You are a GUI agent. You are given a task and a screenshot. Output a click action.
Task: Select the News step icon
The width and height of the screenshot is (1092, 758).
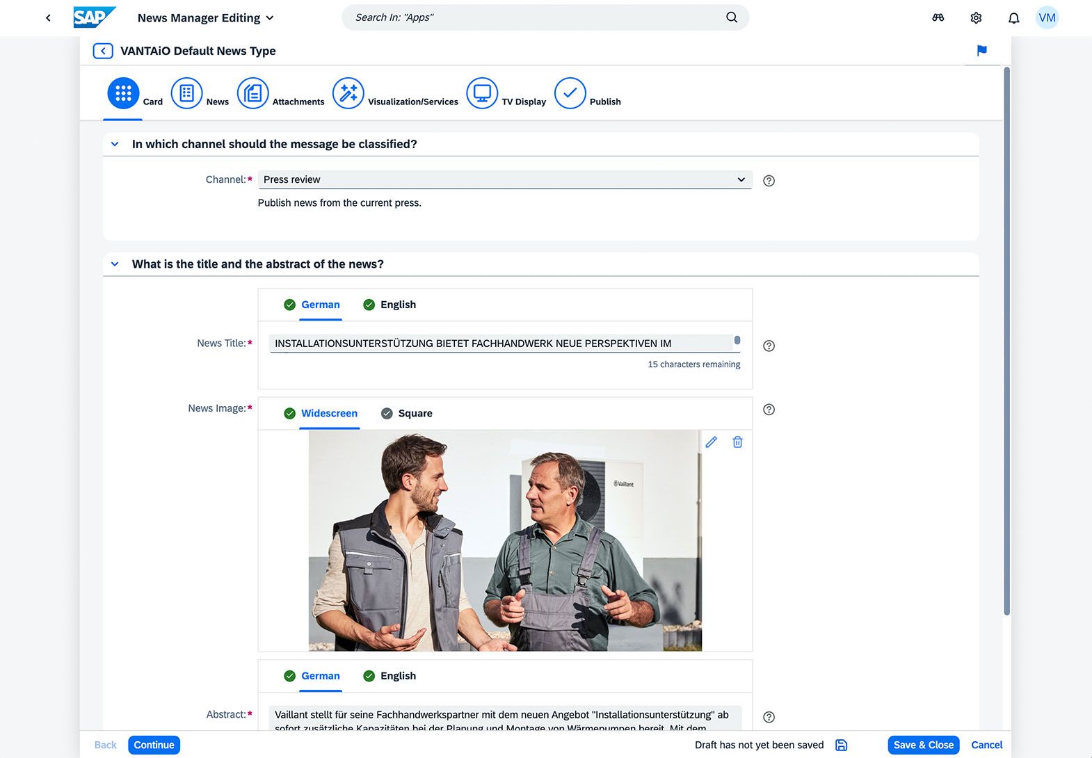pos(186,93)
